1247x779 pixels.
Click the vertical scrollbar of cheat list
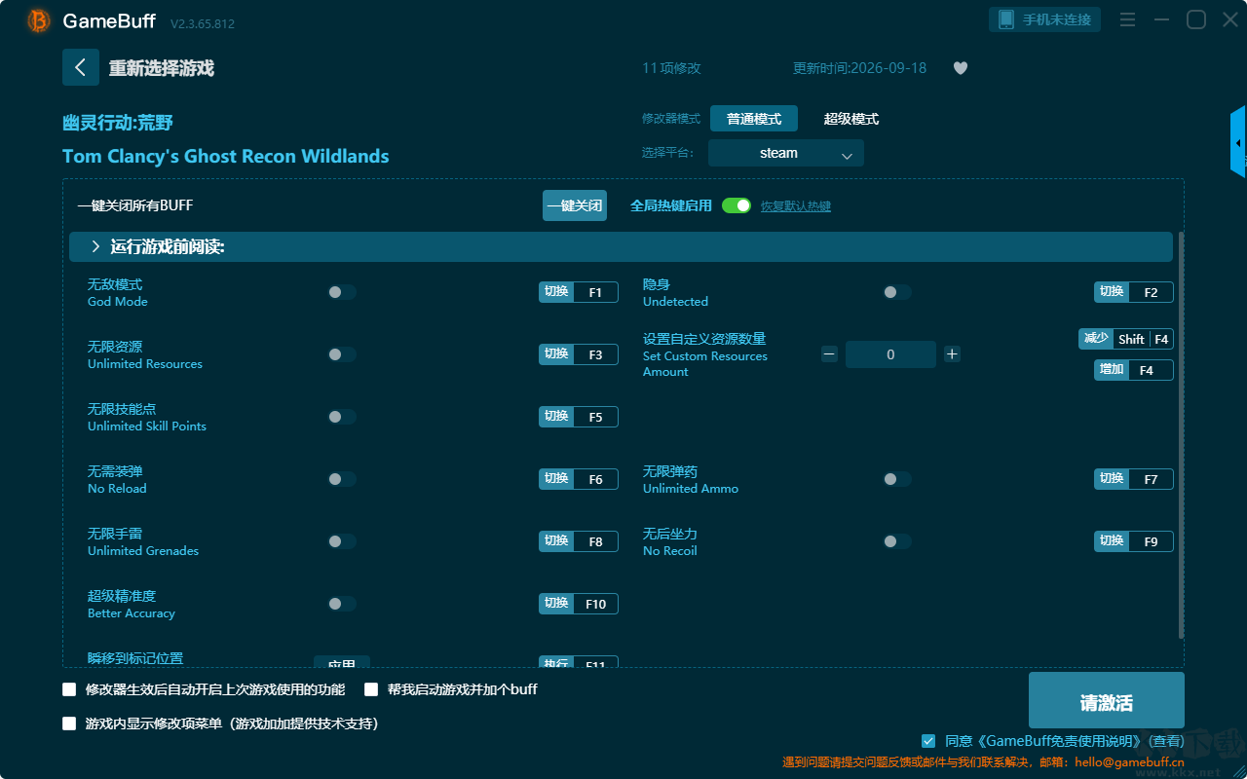[x=1182, y=435]
